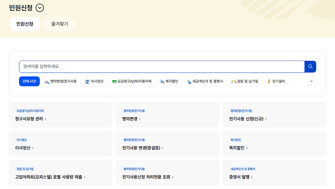Viewport: 335px width, 189px height.
Task: Open the 민원신청 title dropdown arrow
Action: [40, 8]
